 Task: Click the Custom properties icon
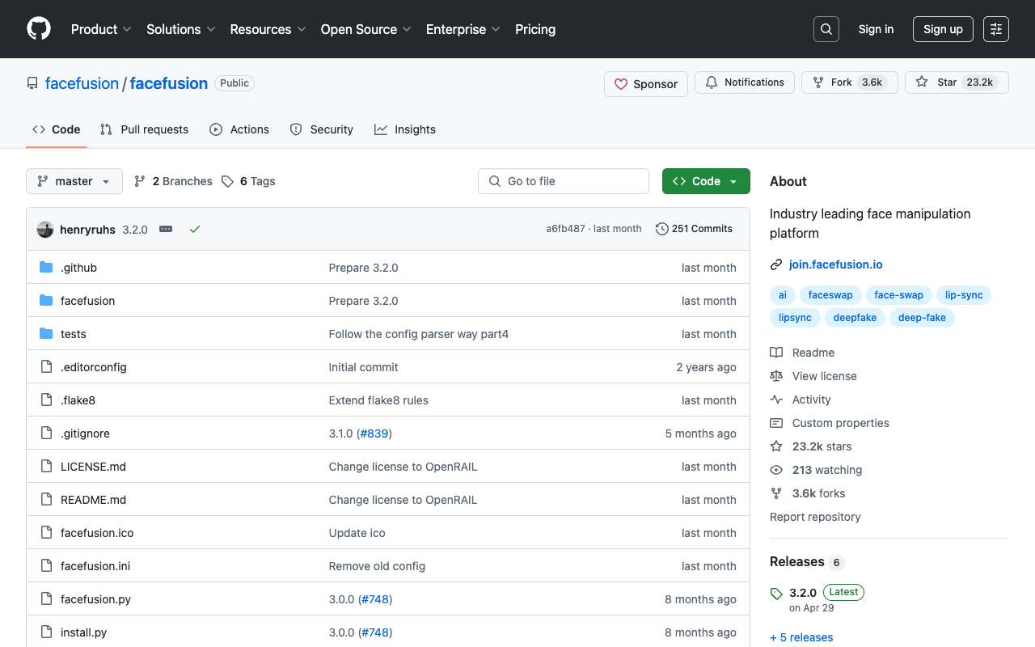click(x=776, y=423)
